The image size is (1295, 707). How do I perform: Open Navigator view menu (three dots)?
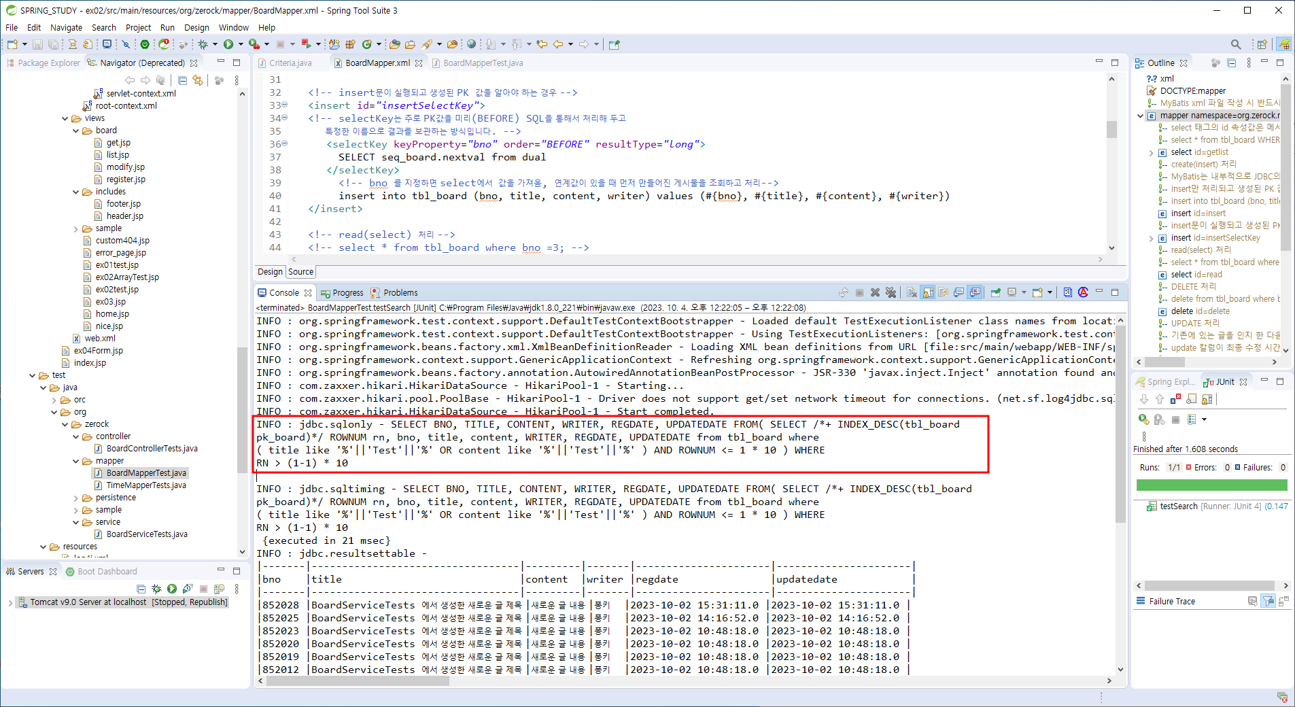coord(237,80)
